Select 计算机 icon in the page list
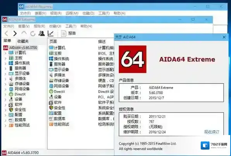 (51, 48)
